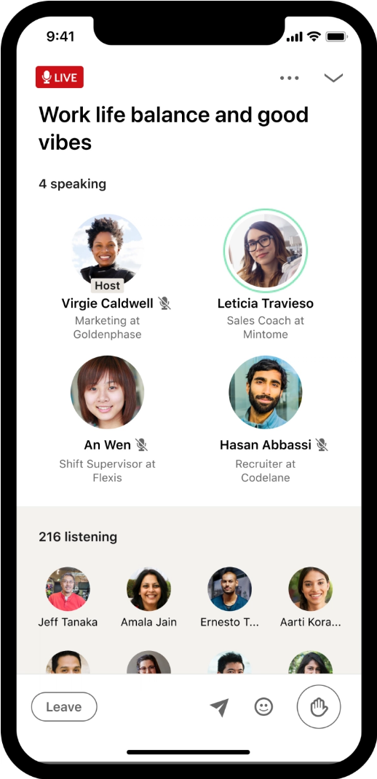Leave the audio room
The width and height of the screenshot is (377, 779).
click(64, 707)
